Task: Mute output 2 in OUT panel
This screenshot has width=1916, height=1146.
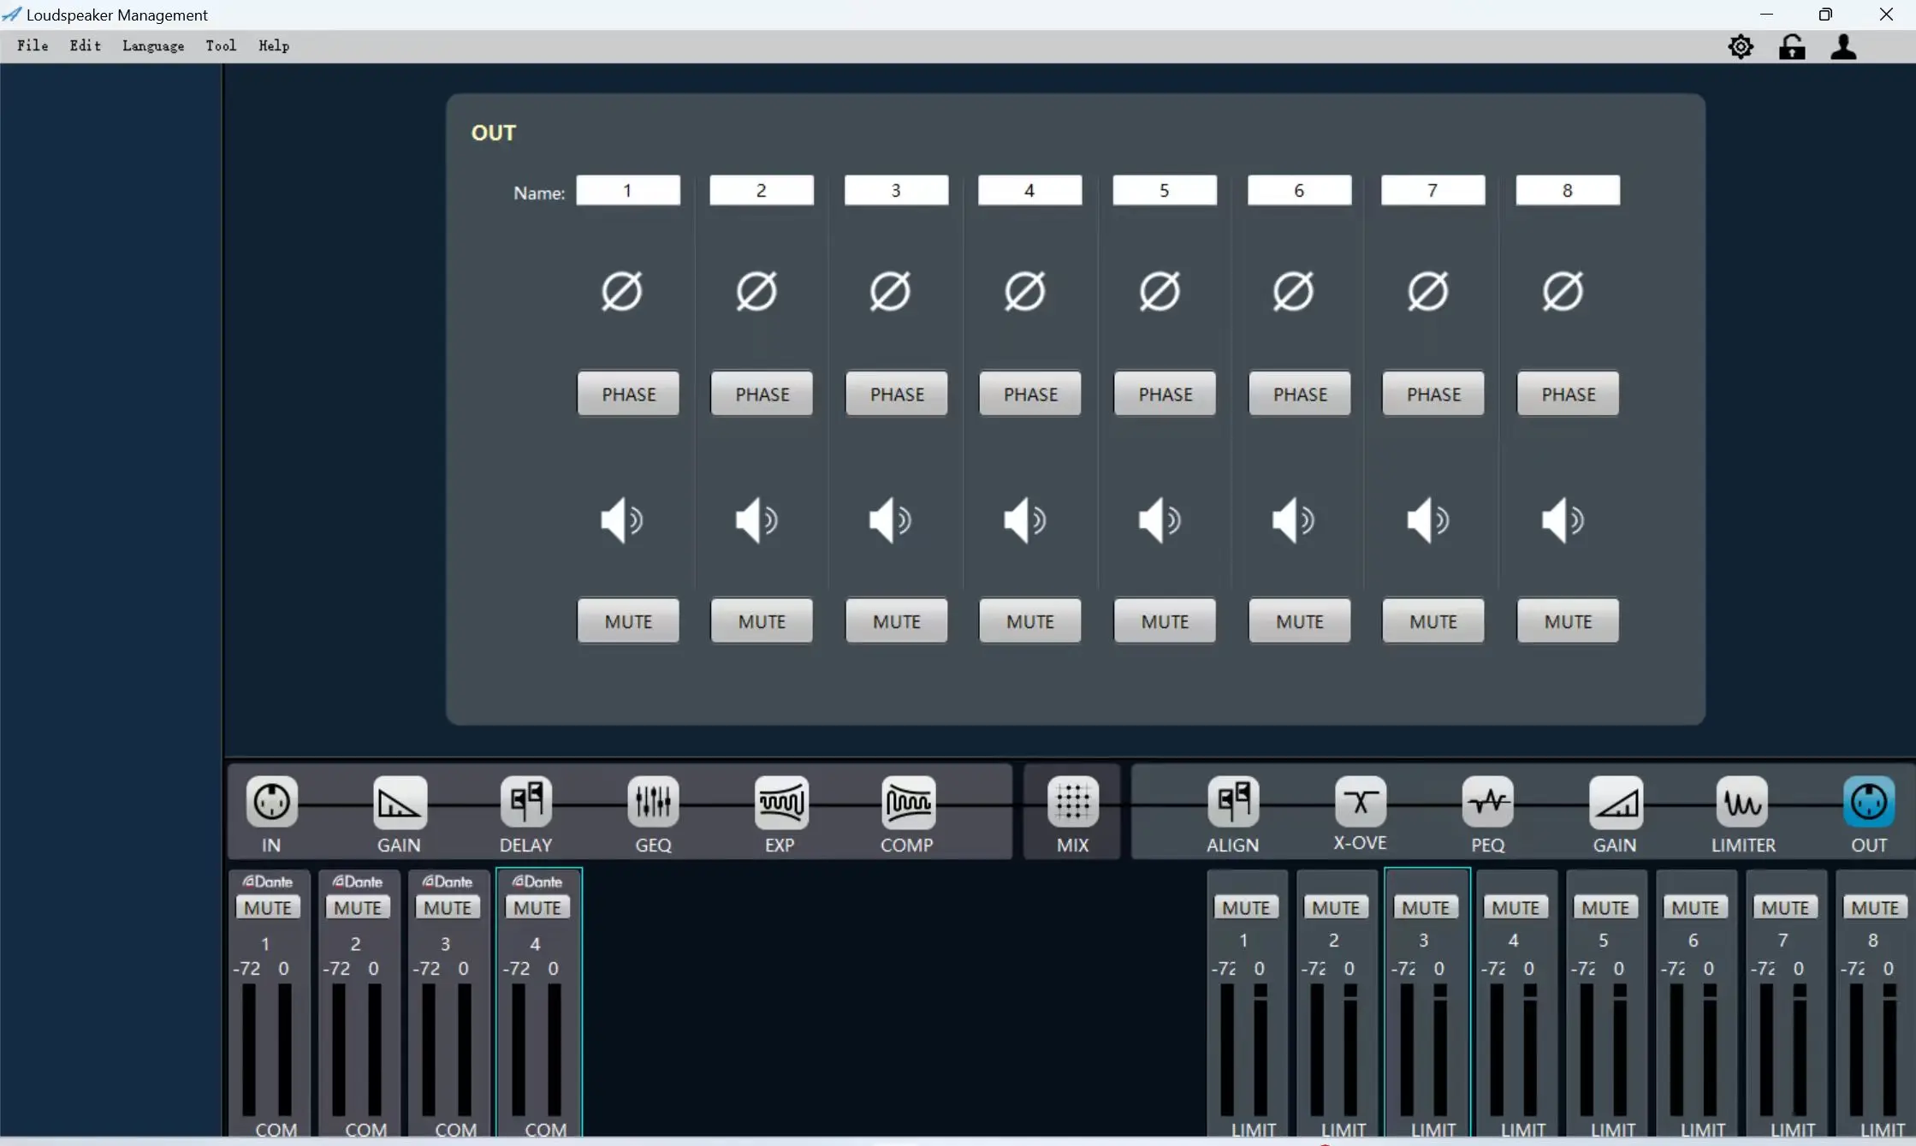Action: click(762, 621)
